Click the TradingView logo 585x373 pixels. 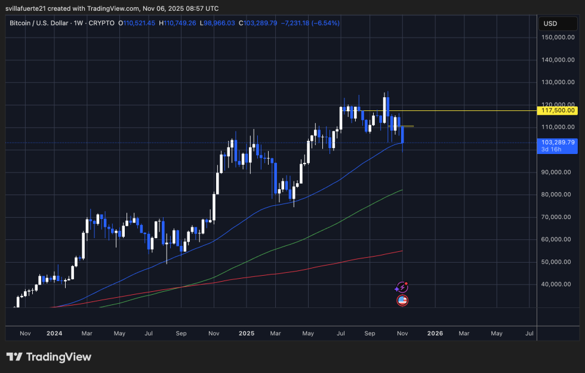[x=51, y=356]
